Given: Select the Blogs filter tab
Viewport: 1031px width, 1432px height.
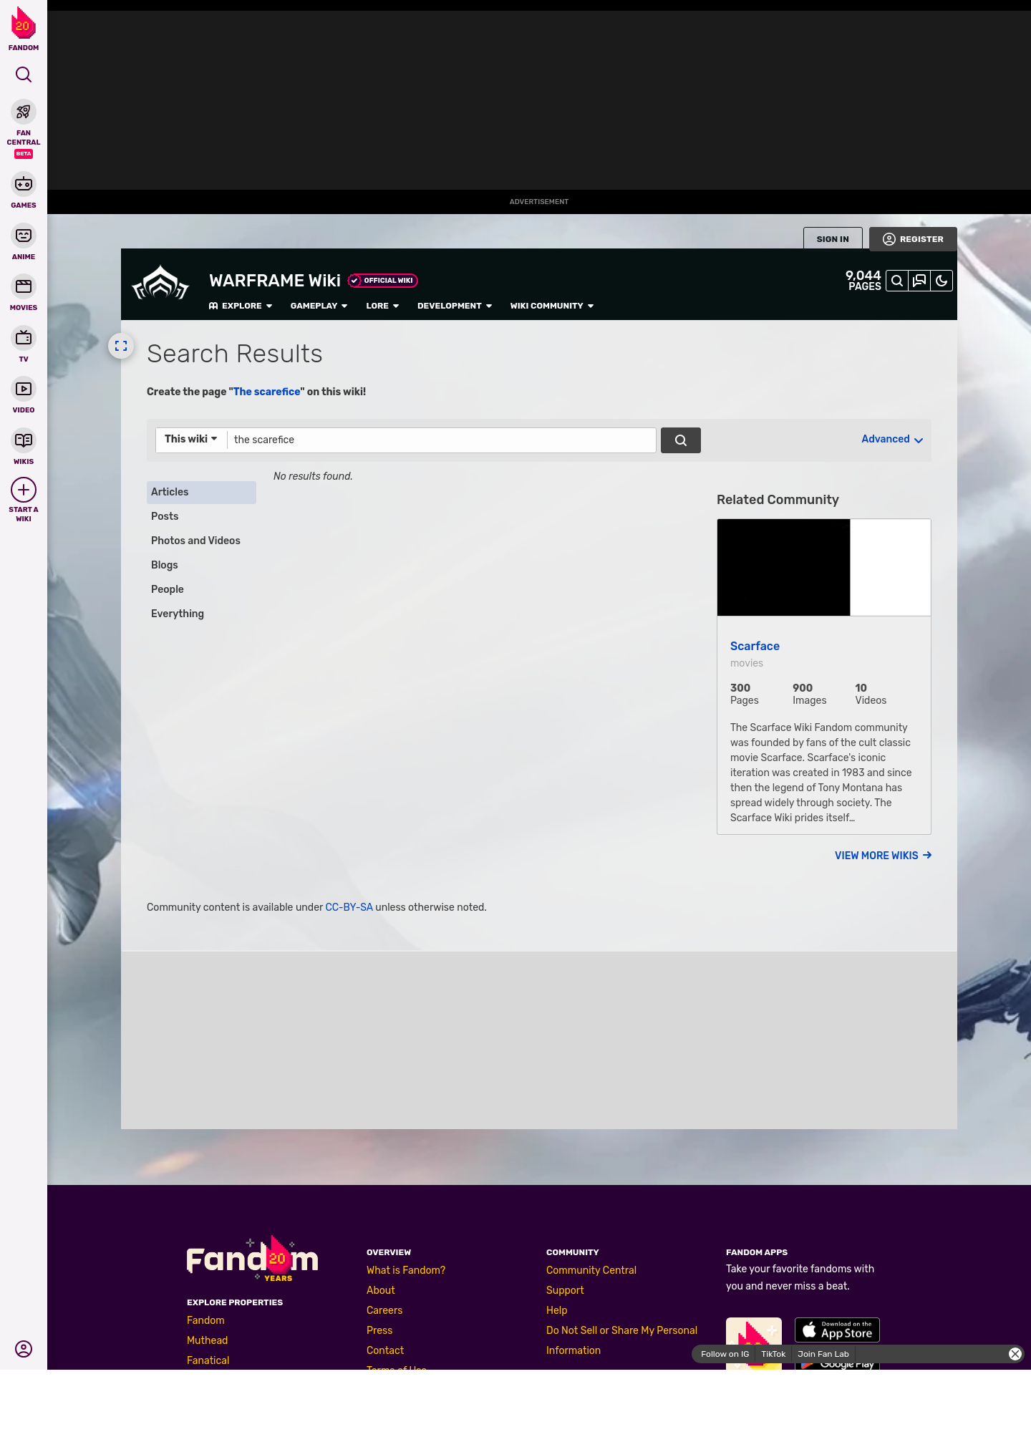Looking at the screenshot, I should coord(201,565).
